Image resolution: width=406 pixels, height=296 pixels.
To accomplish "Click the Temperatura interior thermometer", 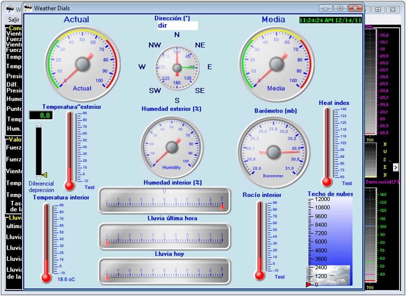I will click(46, 243).
